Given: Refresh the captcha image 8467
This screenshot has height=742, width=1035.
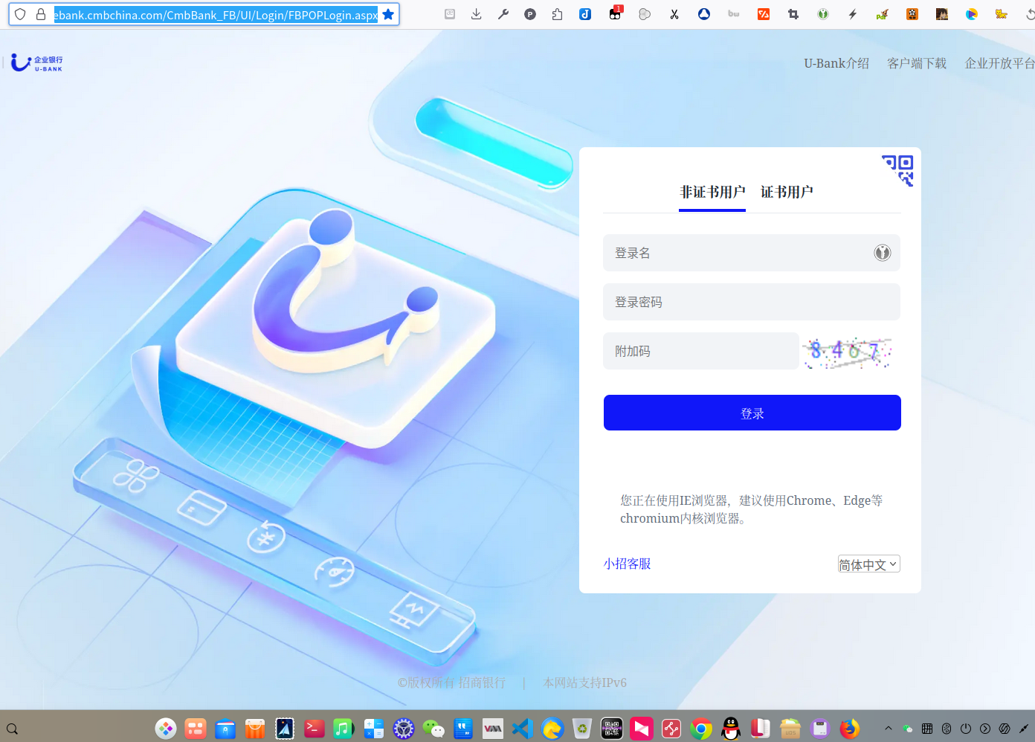Looking at the screenshot, I should click(x=848, y=352).
